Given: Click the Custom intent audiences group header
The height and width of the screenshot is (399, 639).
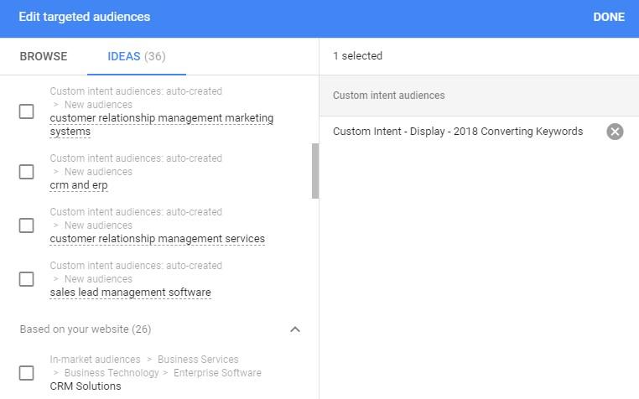Looking at the screenshot, I should pyautogui.click(x=388, y=96).
